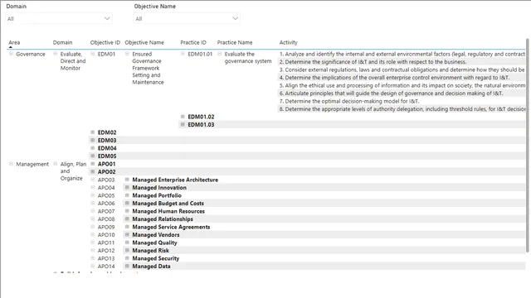The width and height of the screenshot is (531, 298).
Task: Collapse objective APO07
Action: (x=92, y=211)
